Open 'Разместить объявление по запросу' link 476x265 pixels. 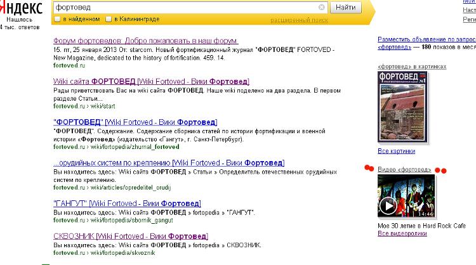point(427,39)
